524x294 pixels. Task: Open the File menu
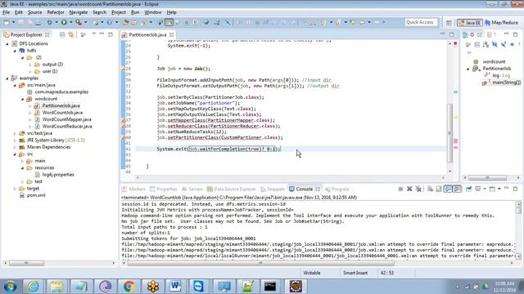tap(6, 12)
